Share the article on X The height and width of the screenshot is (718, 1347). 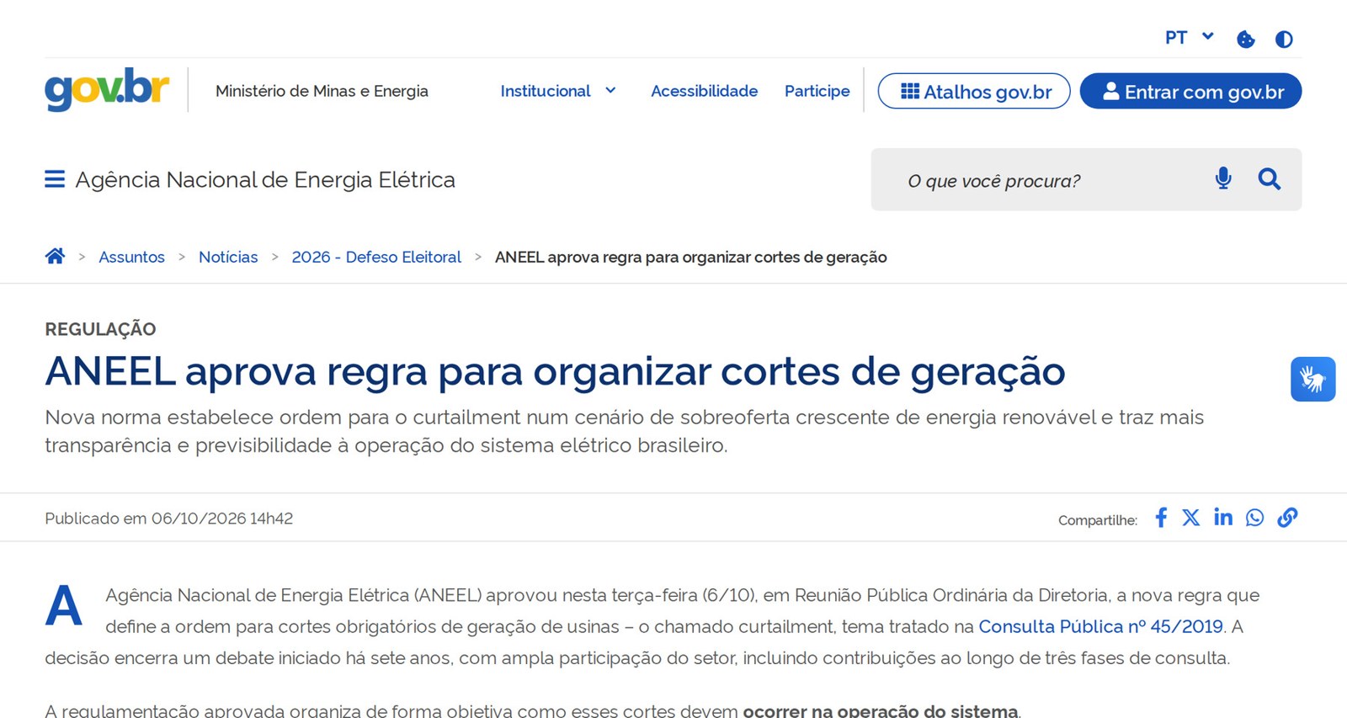(1190, 518)
